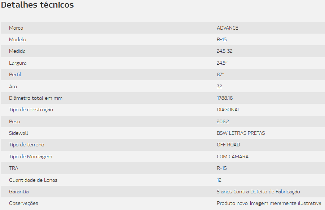Click the 'Quantidade de Lonas' label
This screenshot has width=325, height=210.
pyautogui.click(x=33, y=180)
